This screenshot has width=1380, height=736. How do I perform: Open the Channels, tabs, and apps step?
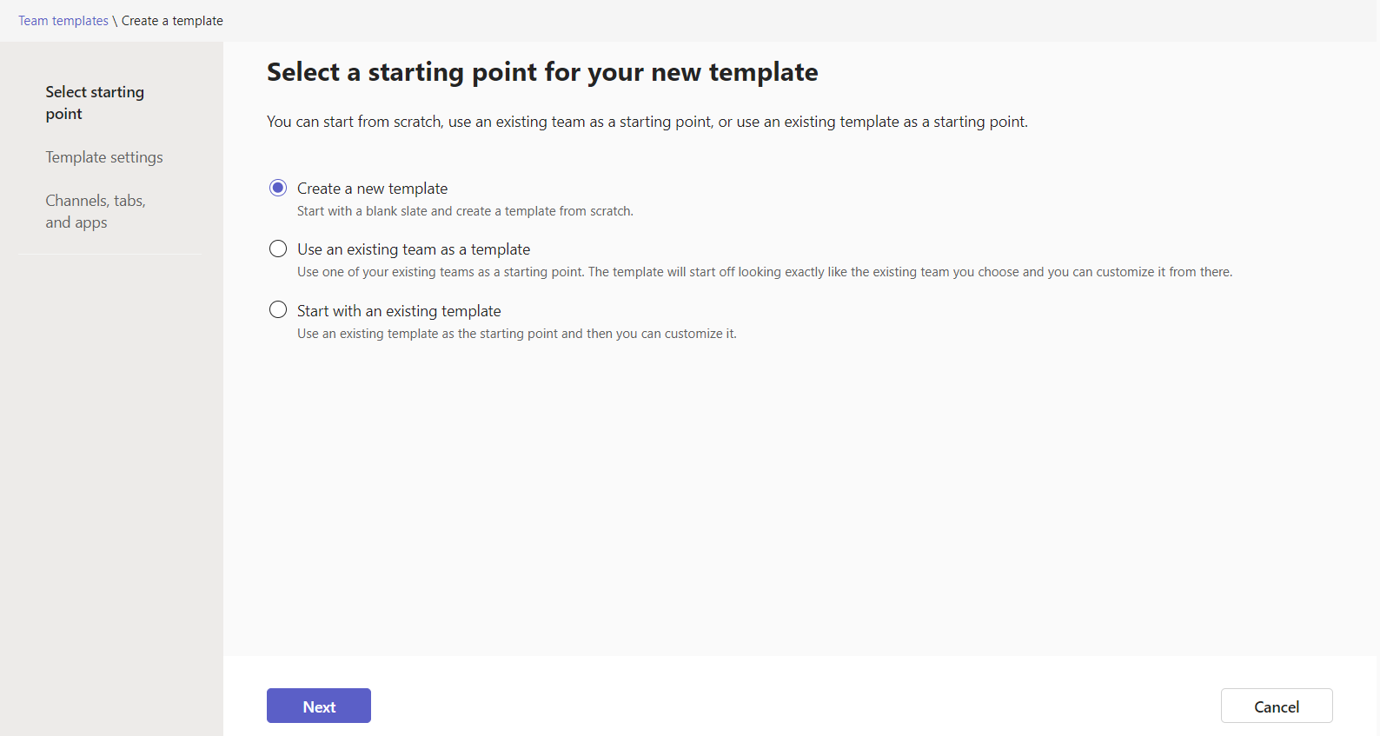click(x=96, y=211)
